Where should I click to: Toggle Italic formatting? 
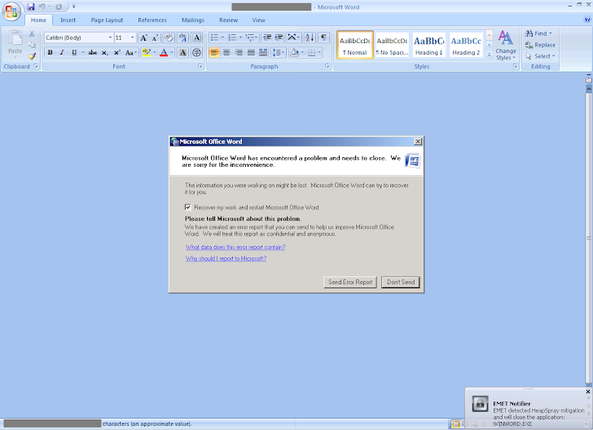pyautogui.click(x=62, y=53)
